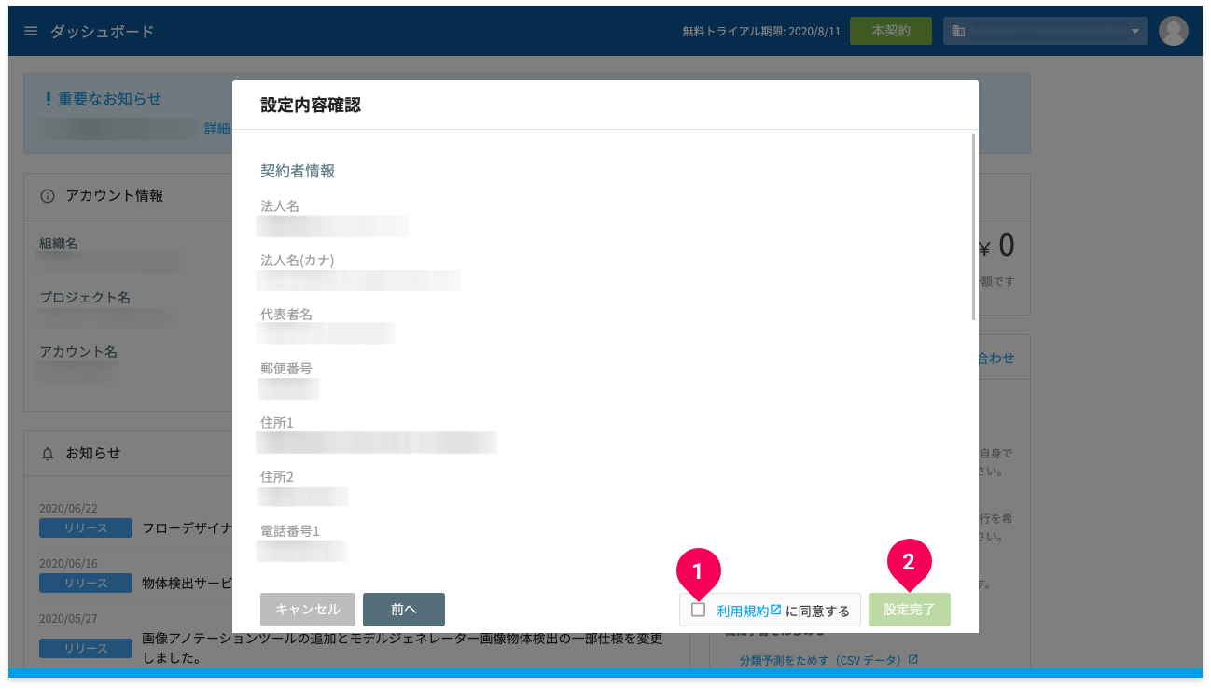Click the green 本契約 button

pyautogui.click(x=890, y=31)
